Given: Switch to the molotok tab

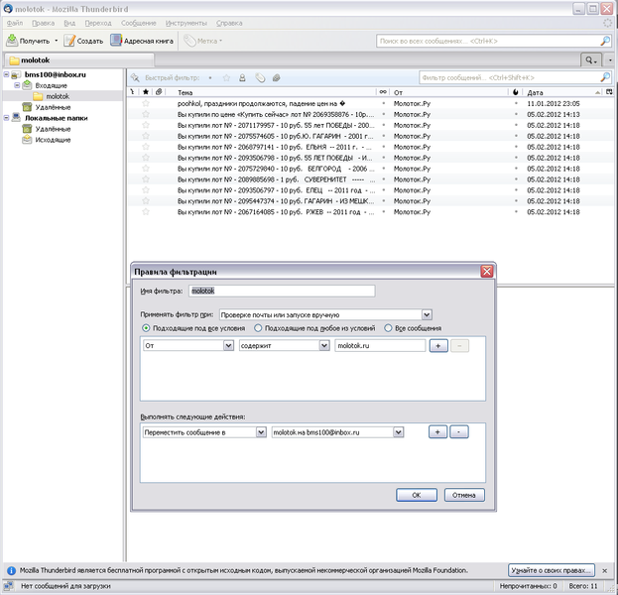Looking at the screenshot, I should point(78,60).
